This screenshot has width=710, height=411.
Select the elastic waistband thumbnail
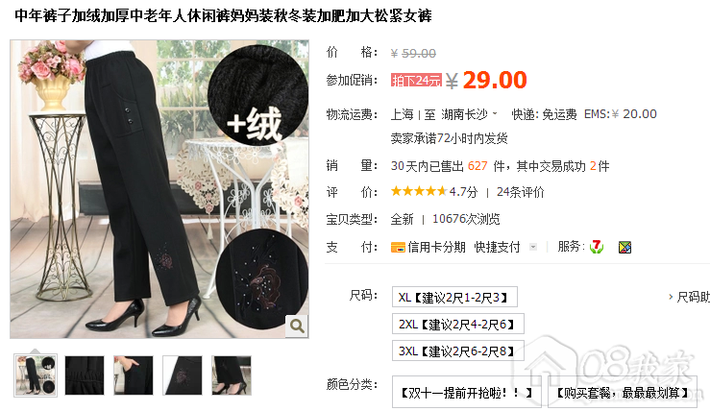click(85, 375)
